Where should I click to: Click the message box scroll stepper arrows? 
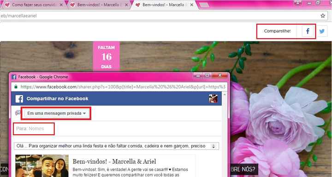pyautogui.click(x=213, y=146)
